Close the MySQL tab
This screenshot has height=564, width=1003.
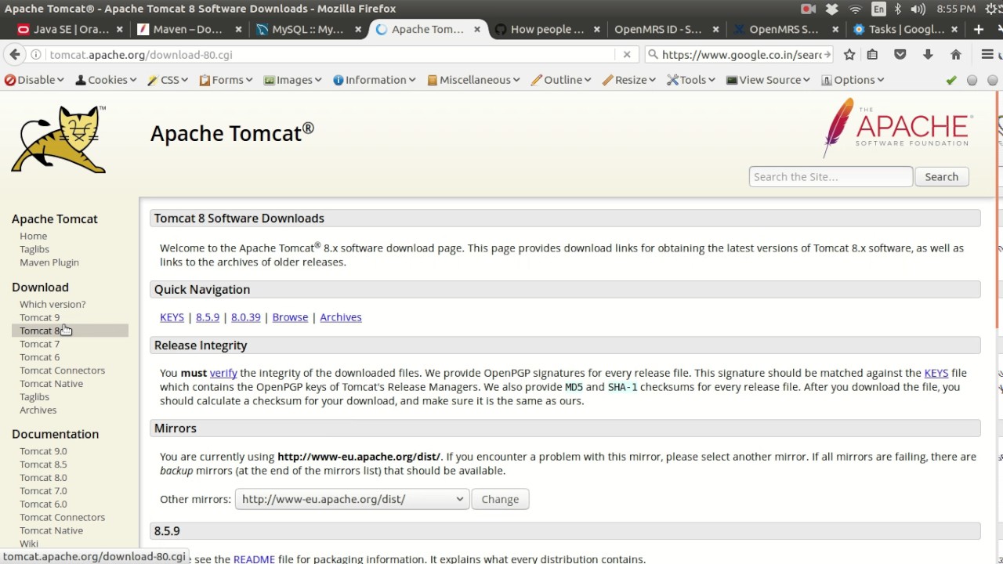(358, 29)
